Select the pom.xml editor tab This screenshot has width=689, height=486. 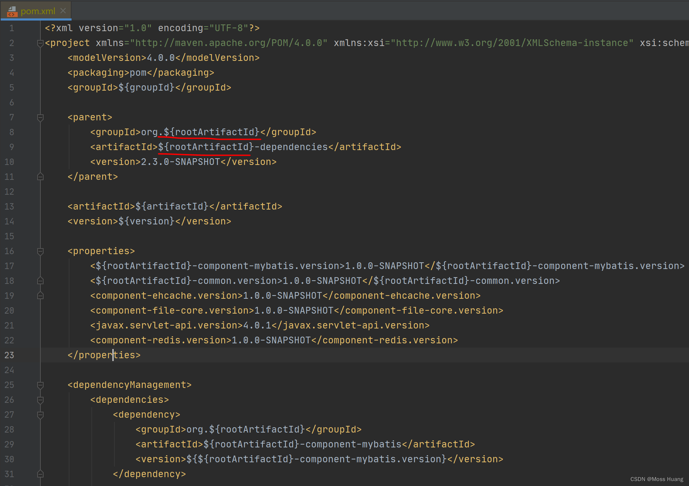click(36, 11)
